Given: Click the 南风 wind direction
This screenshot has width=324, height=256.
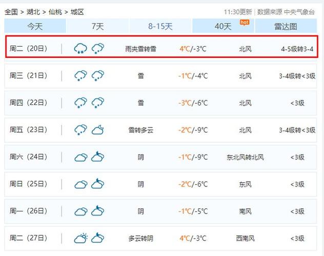Looking at the screenshot, I should coord(245,211).
